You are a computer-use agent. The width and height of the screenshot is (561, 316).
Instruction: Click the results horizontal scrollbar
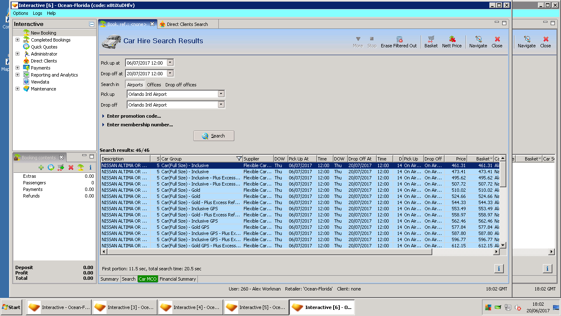pos(267,251)
